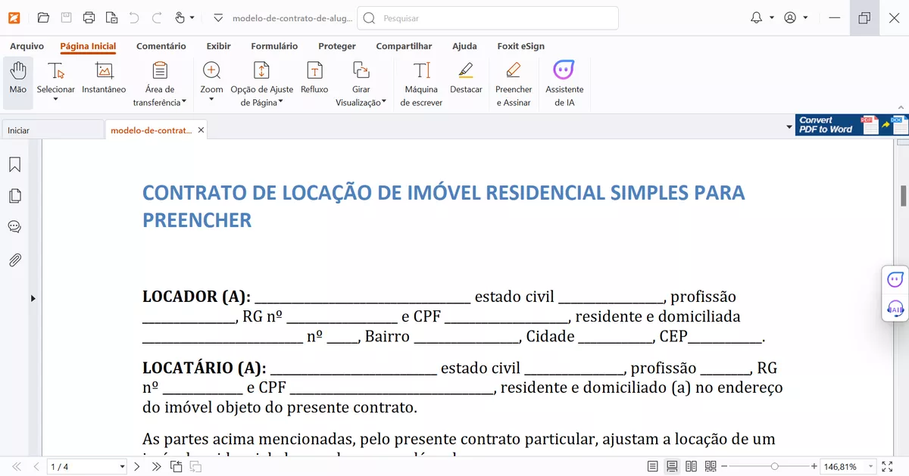Screen dimensions: 909x476
Task: Open the Attachments paperclip panel
Action: [x=14, y=260]
